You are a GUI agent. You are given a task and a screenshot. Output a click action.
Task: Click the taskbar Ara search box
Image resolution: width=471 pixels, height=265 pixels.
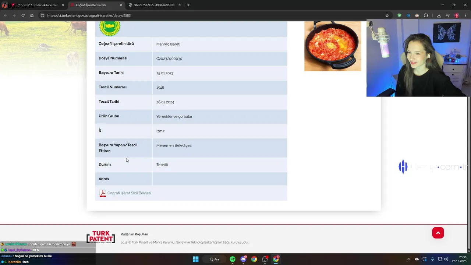[x=215, y=259]
